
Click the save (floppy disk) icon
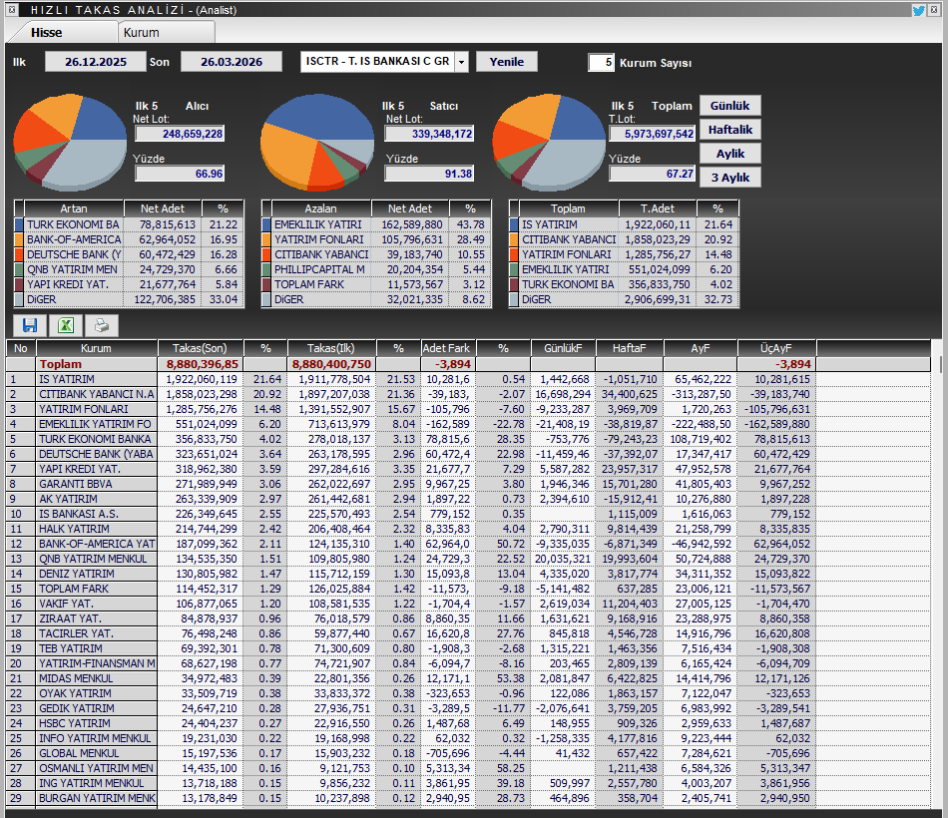[30, 325]
